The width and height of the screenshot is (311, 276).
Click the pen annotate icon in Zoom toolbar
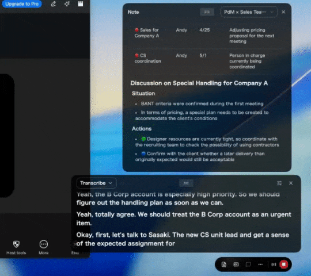coord(54,4)
